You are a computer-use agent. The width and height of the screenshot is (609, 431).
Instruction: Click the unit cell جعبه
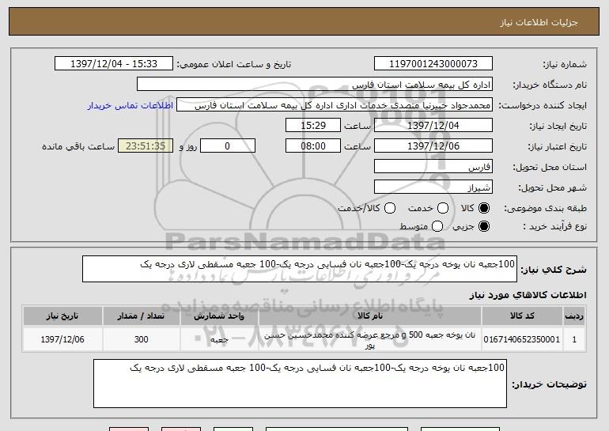[219, 339]
